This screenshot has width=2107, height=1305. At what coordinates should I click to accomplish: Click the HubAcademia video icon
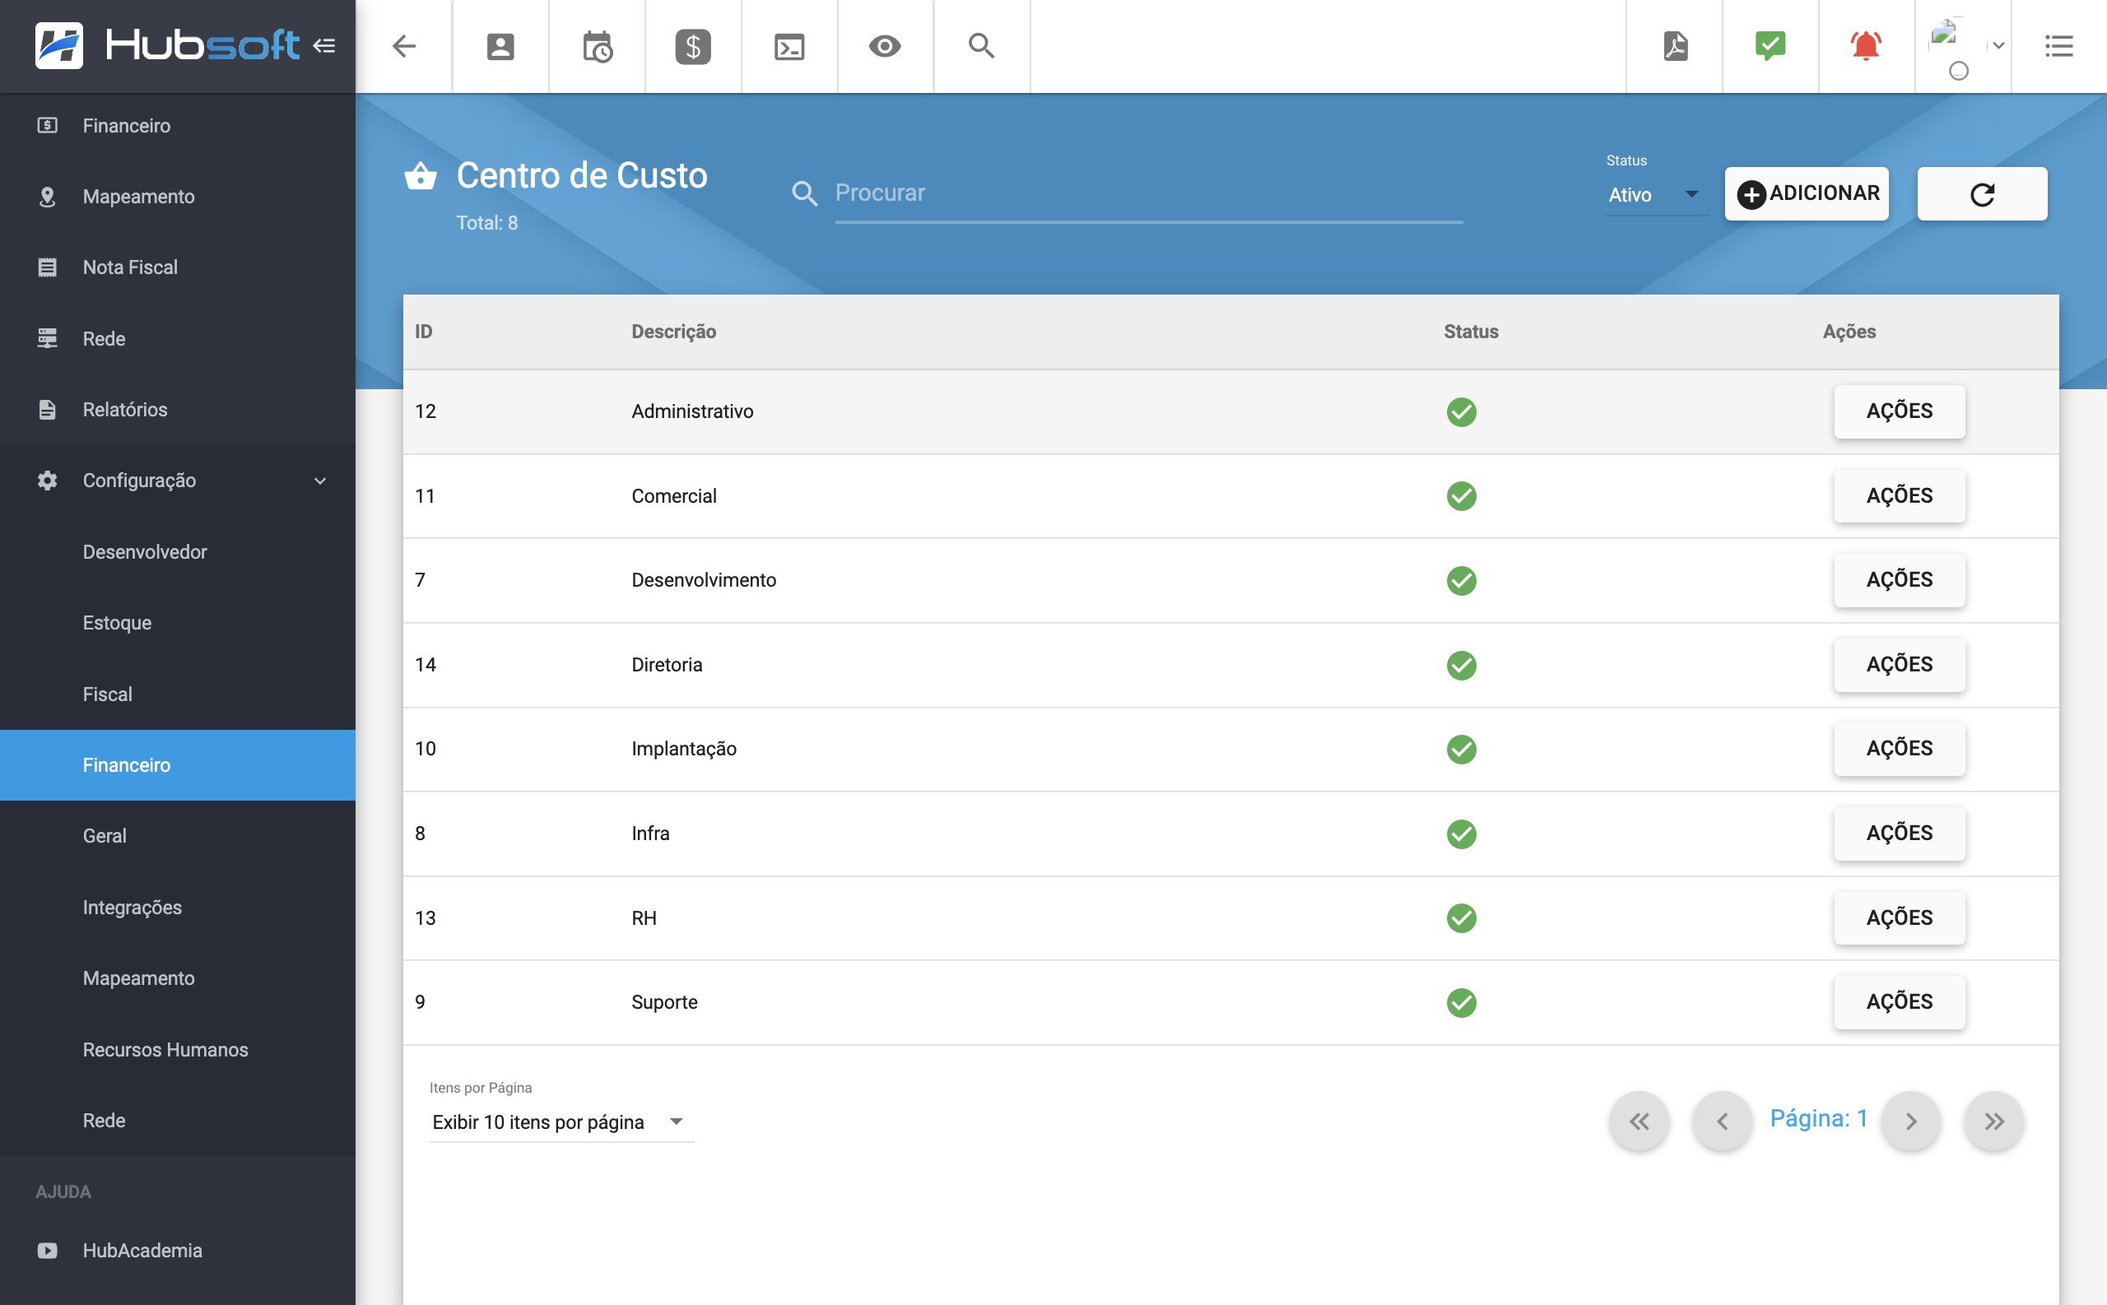pyautogui.click(x=48, y=1250)
